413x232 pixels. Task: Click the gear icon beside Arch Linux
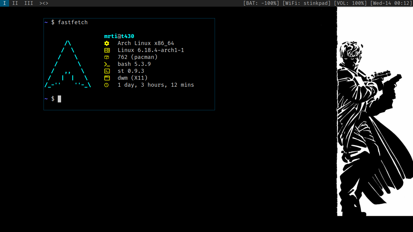107,43
